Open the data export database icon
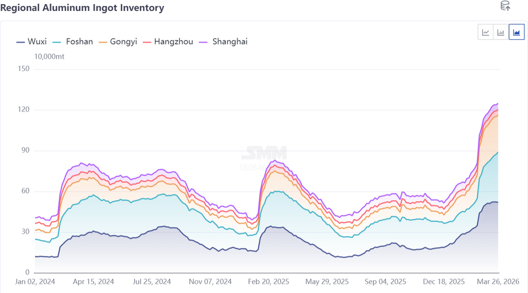This screenshot has width=528, height=293. coord(505,6)
